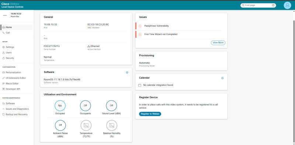The width and height of the screenshot is (295, 145).
Task: Click the Sound Level status circle showing Off
Action: [111, 106]
